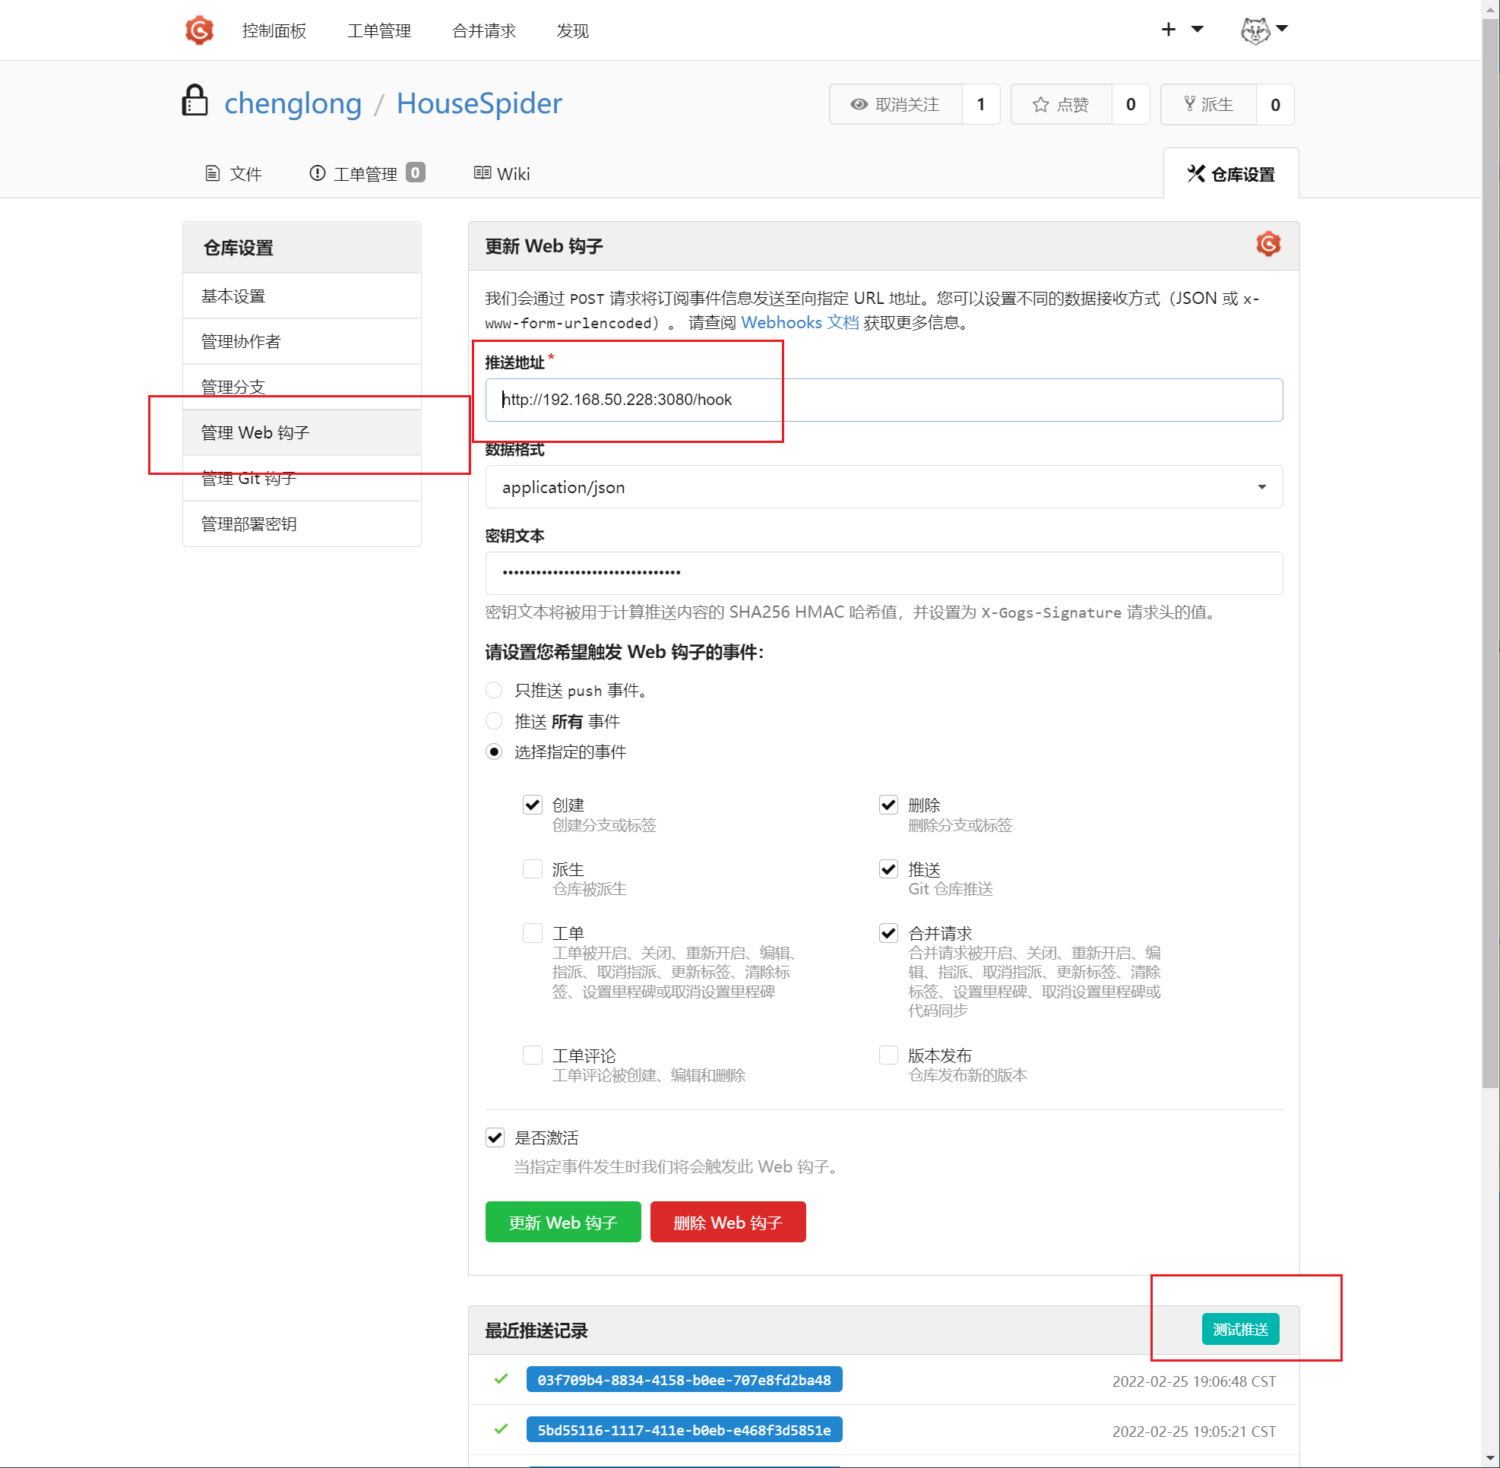Select 管理分支 in settings sidebar
This screenshot has width=1500, height=1468.
pyautogui.click(x=302, y=387)
